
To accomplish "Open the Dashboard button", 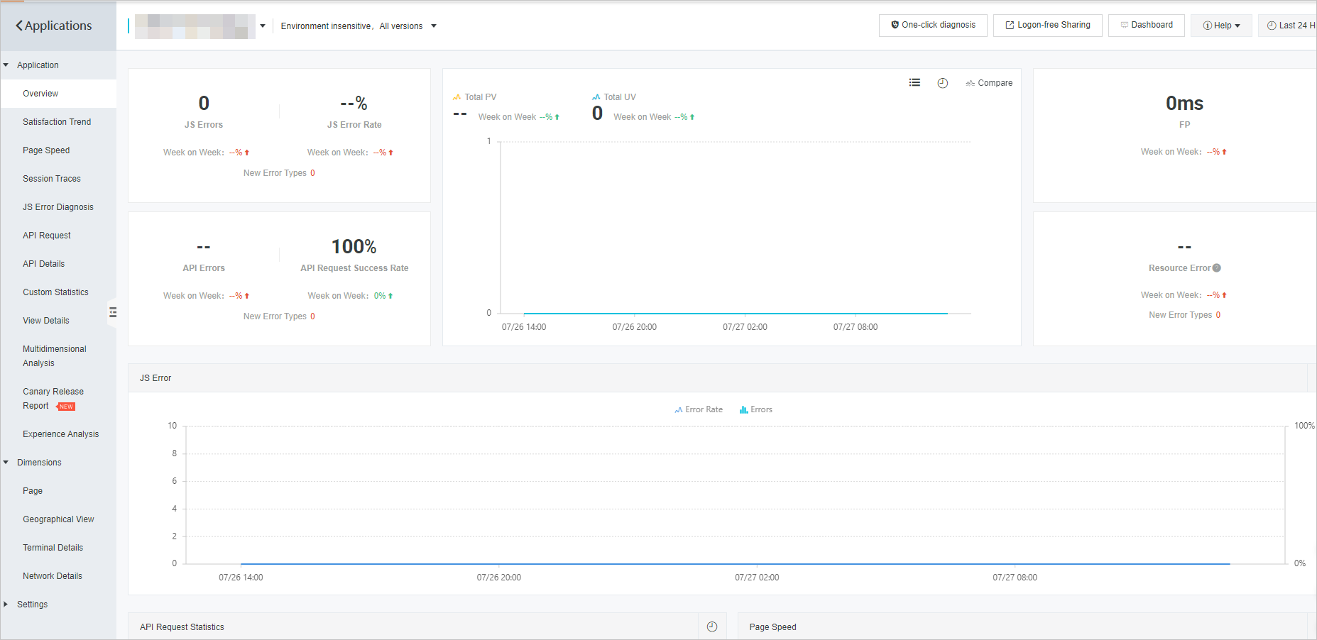I will click(1147, 25).
